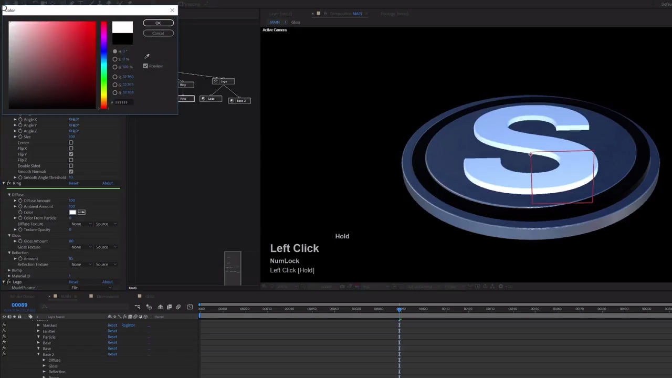Pick the eyedropper in Color dialog
Image resolution: width=672 pixels, height=378 pixels.
(x=147, y=56)
